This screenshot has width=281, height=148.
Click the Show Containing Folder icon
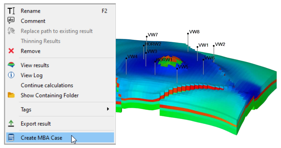tap(11, 95)
